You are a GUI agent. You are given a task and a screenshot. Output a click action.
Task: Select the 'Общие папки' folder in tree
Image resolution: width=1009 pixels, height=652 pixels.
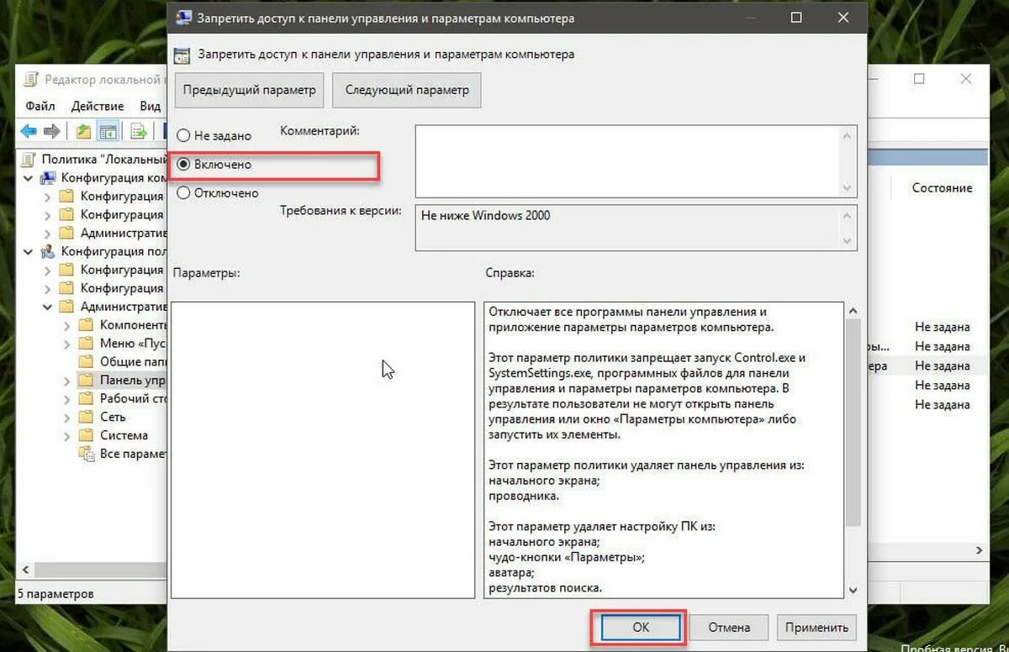[x=132, y=361]
